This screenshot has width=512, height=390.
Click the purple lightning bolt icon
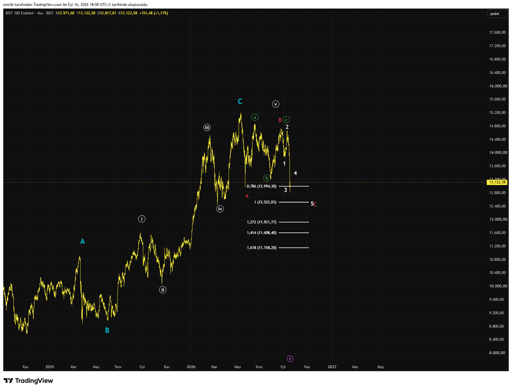point(290,358)
